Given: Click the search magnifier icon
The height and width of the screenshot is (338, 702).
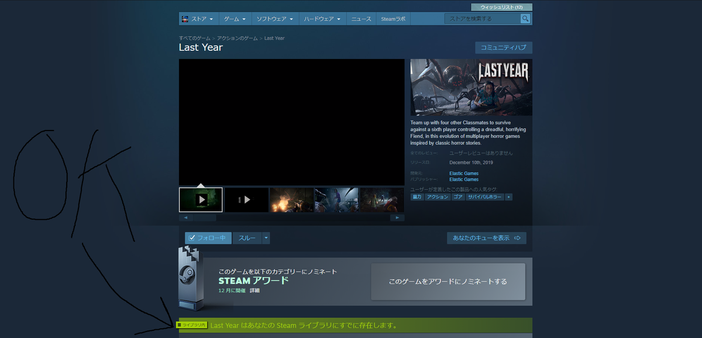Looking at the screenshot, I should click(x=525, y=19).
